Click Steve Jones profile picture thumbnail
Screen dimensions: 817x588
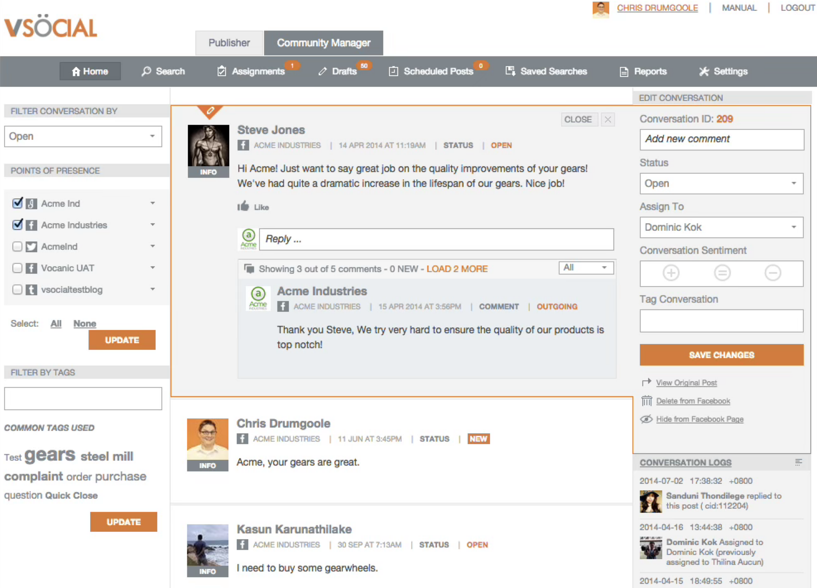(x=208, y=146)
